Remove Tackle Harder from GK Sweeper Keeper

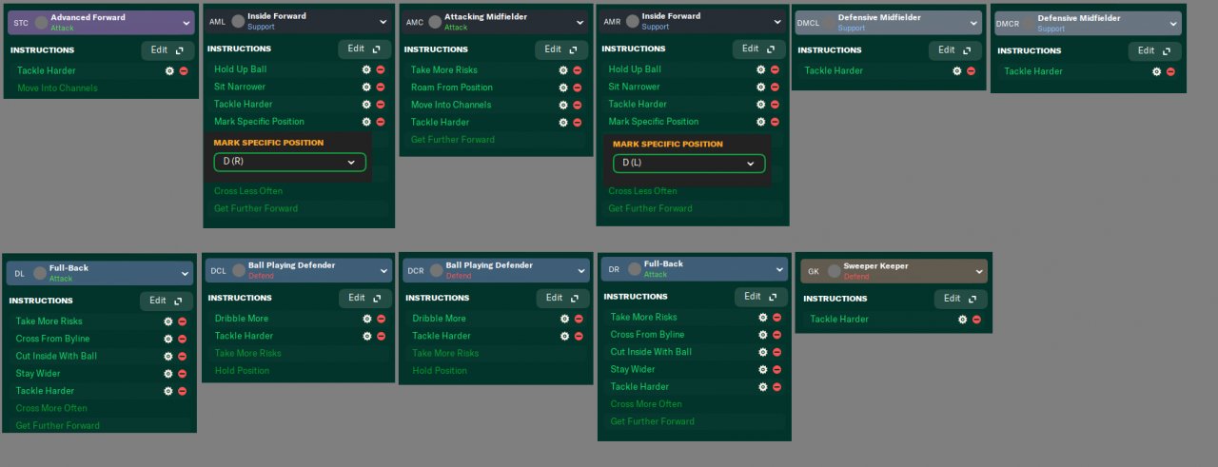pyautogui.click(x=976, y=320)
